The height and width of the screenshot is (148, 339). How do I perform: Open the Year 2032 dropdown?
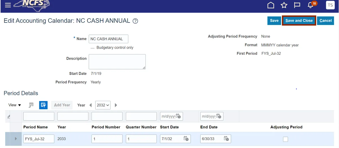click(x=103, y=105)
